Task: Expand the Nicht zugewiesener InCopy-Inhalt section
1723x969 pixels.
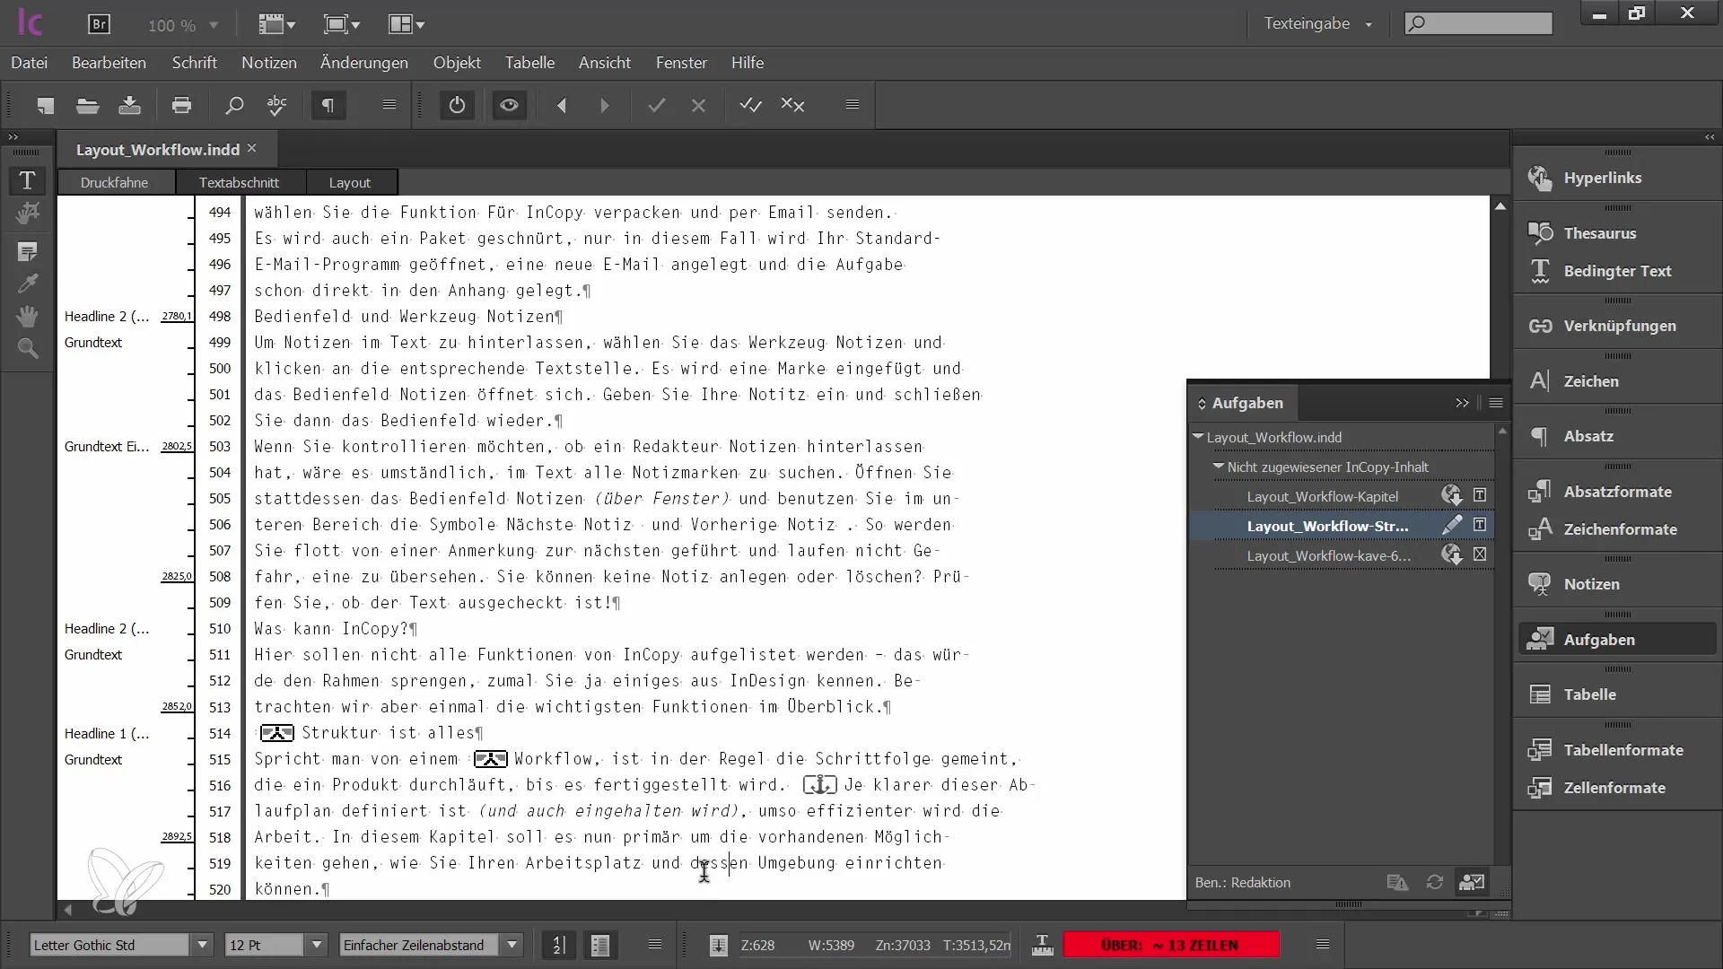Action: pyautogui.click(x=1218, y=467)
